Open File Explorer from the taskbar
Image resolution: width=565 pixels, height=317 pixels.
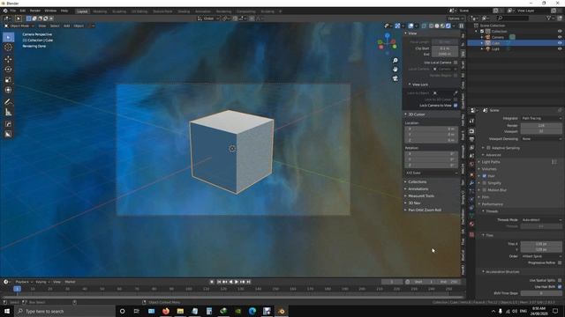pyautogui.click(x=180, y=311)
